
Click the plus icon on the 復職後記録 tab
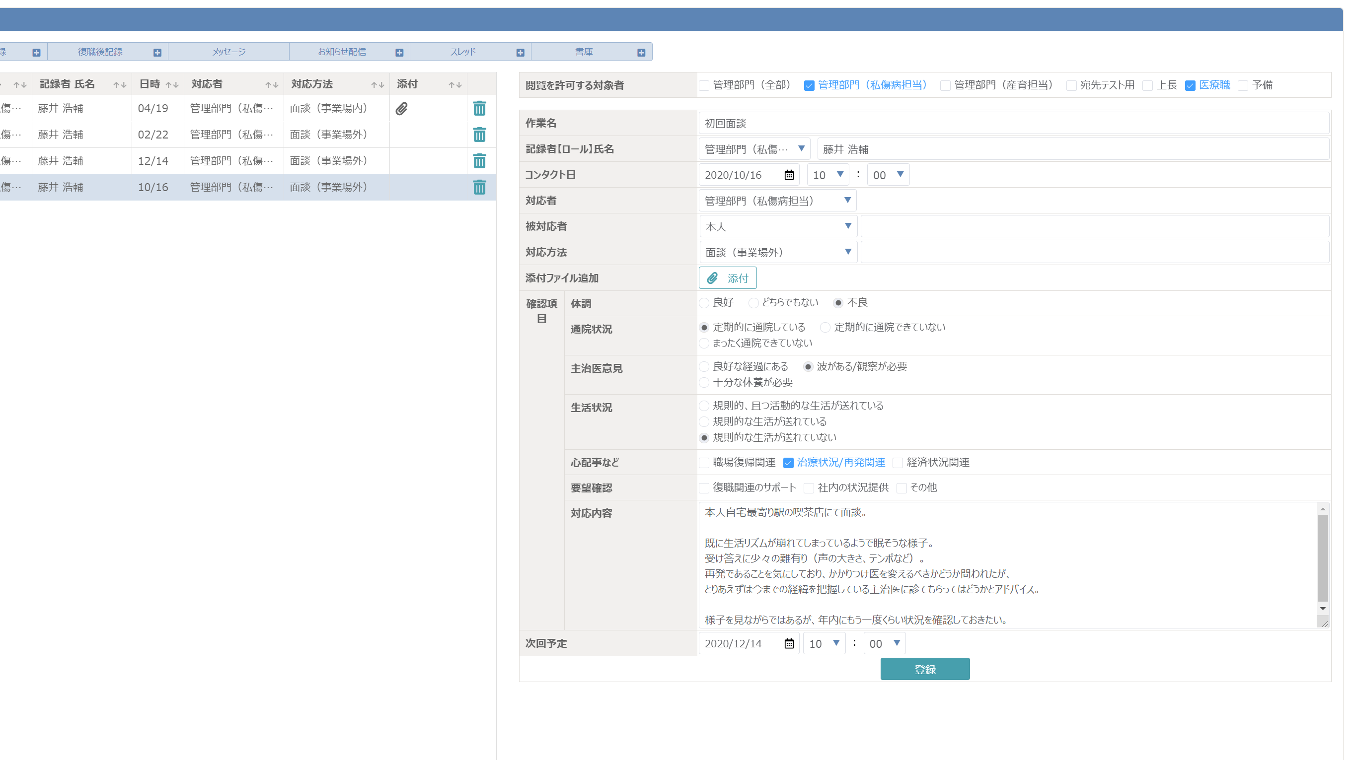click(157, 53)
